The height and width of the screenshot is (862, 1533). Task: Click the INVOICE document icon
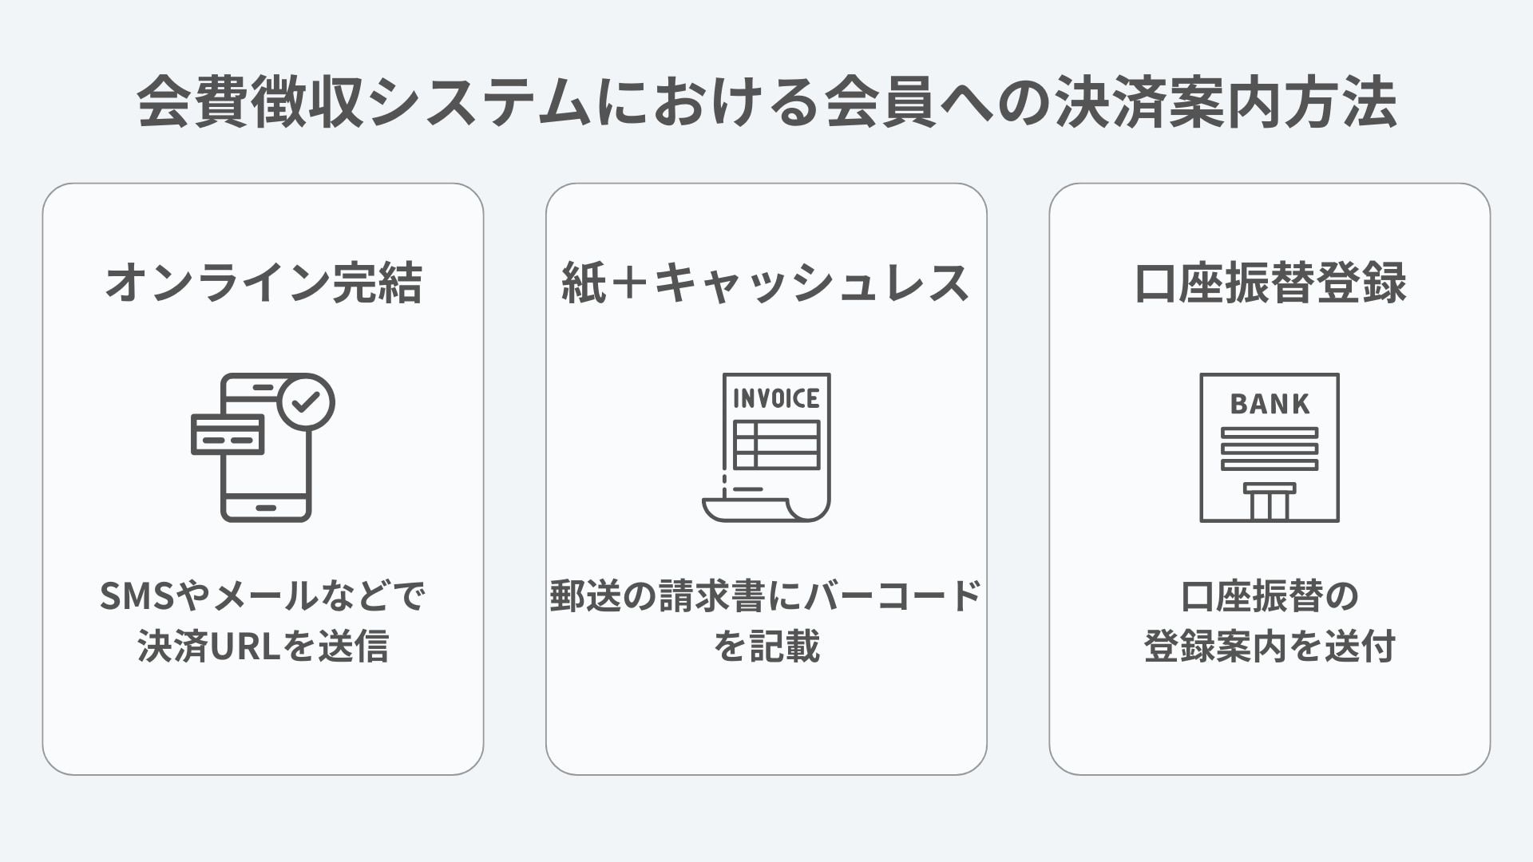766,448
